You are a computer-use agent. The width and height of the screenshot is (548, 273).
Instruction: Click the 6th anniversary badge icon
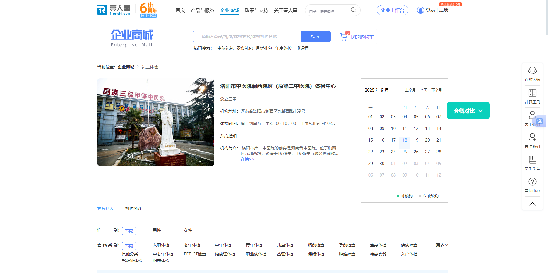coord(148,10)
